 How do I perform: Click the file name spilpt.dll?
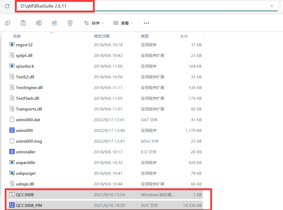click(24, 55)
